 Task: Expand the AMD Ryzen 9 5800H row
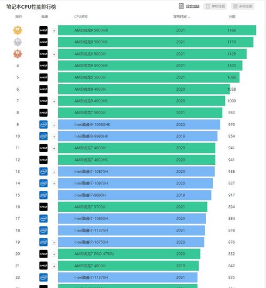54,54
